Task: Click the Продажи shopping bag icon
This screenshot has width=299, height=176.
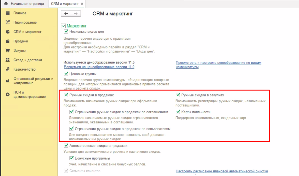Action: [x=8, y=41]
